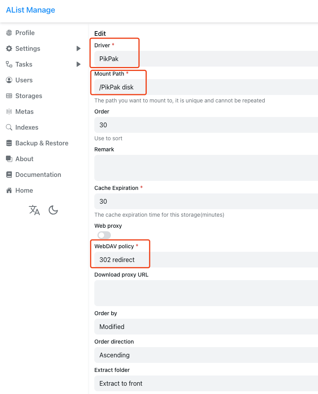Viewport: 318px width, 394px height.
Task: Open the Users menu item
Action: (x=24, y=80)
